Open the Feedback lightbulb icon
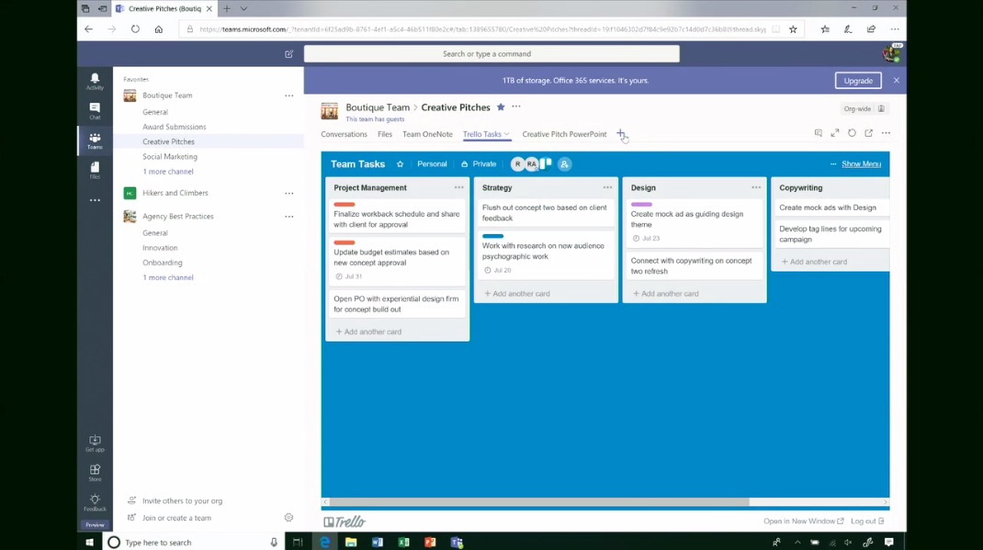Screen dimensions: 983x550 95,502
